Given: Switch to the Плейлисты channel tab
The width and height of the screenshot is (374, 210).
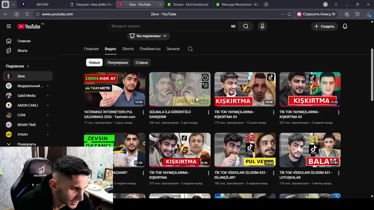Looking at the screenshot, I should [150, 49].
